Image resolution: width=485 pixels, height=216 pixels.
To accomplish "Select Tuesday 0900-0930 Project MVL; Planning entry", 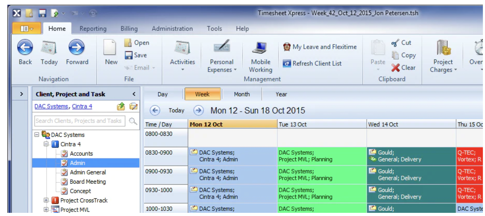I will (x=322, y=175).
